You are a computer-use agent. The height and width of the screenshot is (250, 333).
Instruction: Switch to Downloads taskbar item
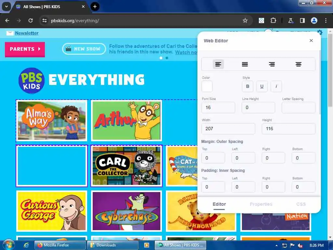point(113,245)
